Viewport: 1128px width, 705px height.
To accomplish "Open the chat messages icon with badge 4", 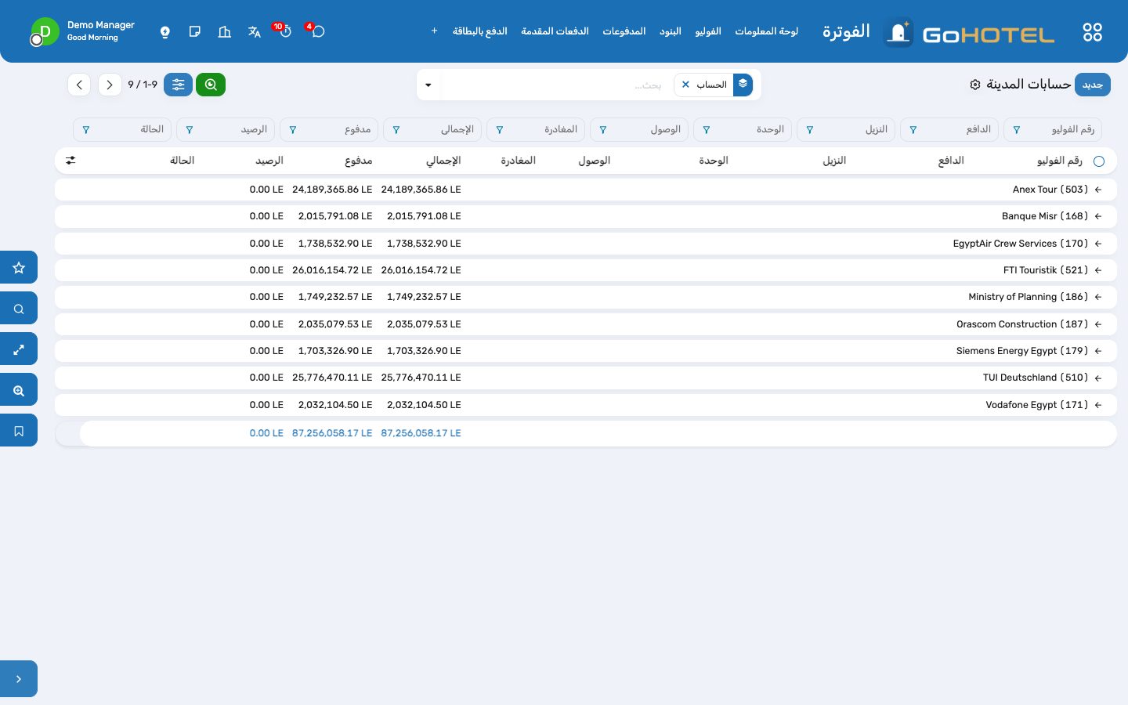I will 318,31.
